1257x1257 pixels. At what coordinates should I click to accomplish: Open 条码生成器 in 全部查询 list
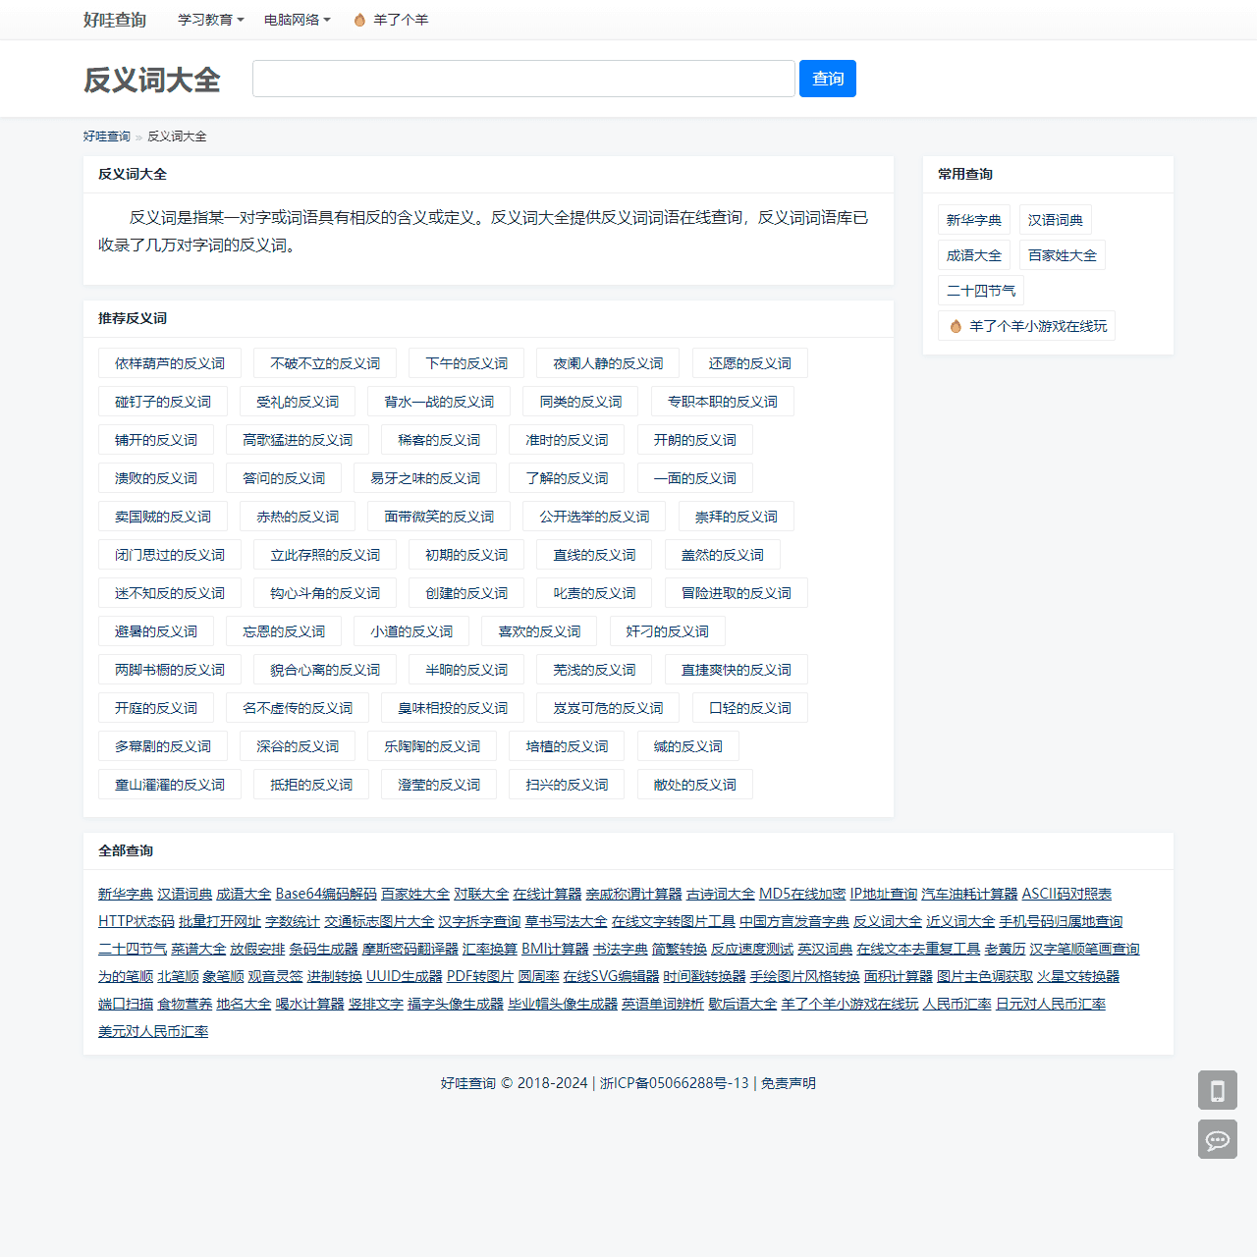point(323,949)
